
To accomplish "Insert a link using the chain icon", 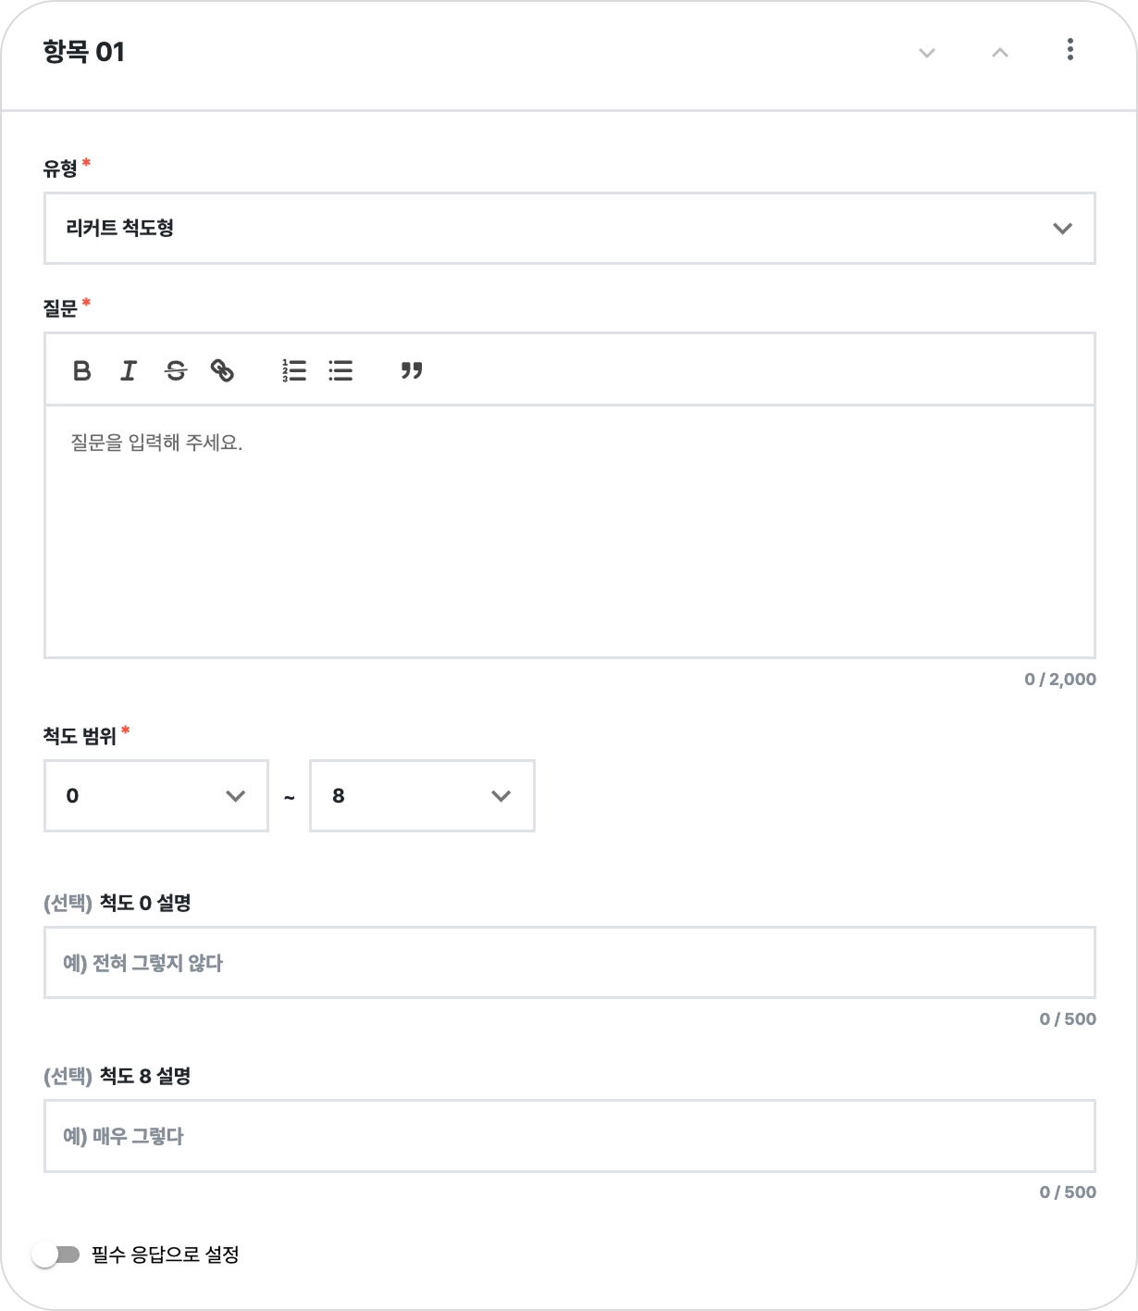I will (x=222, y=371).
